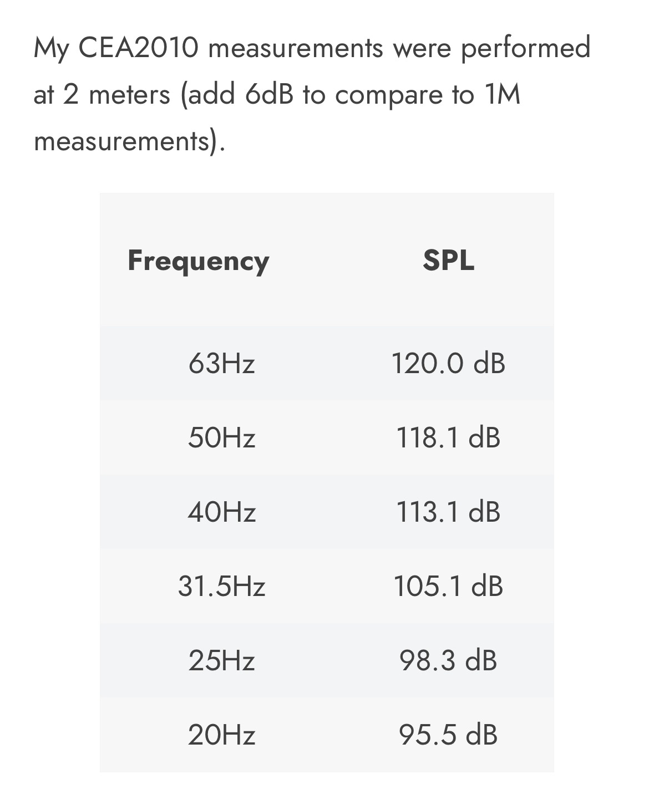Select the 40Hz frequency cell
The height and width of the screenshot is (810, 654).
pos(221,511)
